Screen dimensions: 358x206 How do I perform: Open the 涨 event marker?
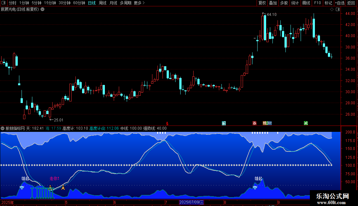pyautogui.click(x=254, y=123)
